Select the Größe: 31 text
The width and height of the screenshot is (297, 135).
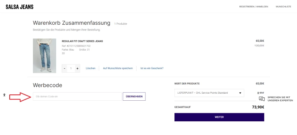click(84, 50)
